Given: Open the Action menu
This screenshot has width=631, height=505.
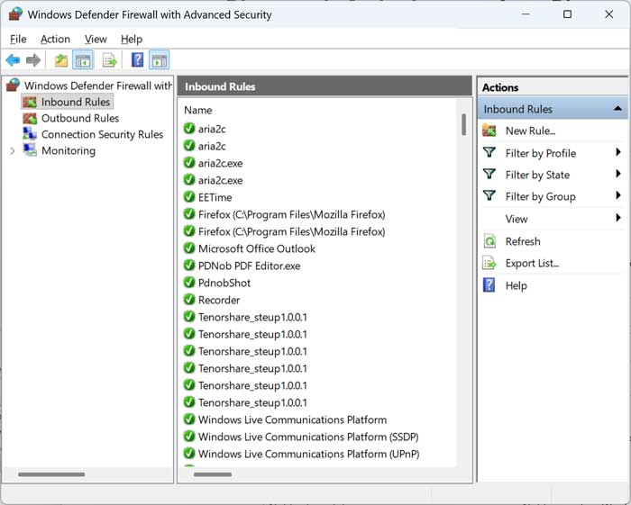Looking at the screenshot, I should coord(55,39).
